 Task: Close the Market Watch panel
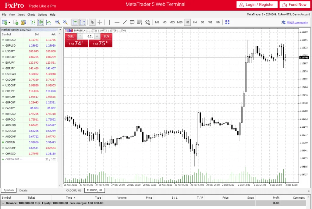coord(60,30)
